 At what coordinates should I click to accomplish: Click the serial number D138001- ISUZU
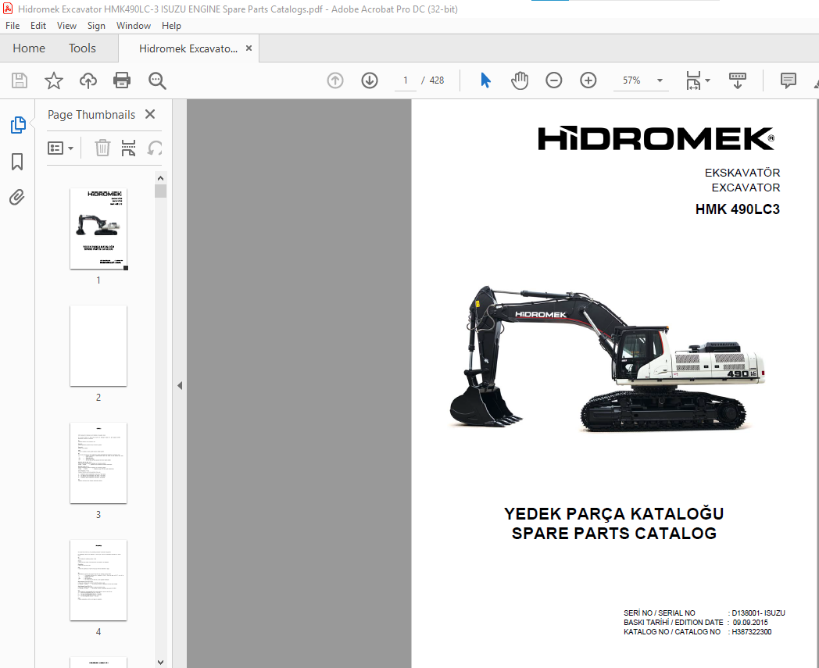pos(758,613)
